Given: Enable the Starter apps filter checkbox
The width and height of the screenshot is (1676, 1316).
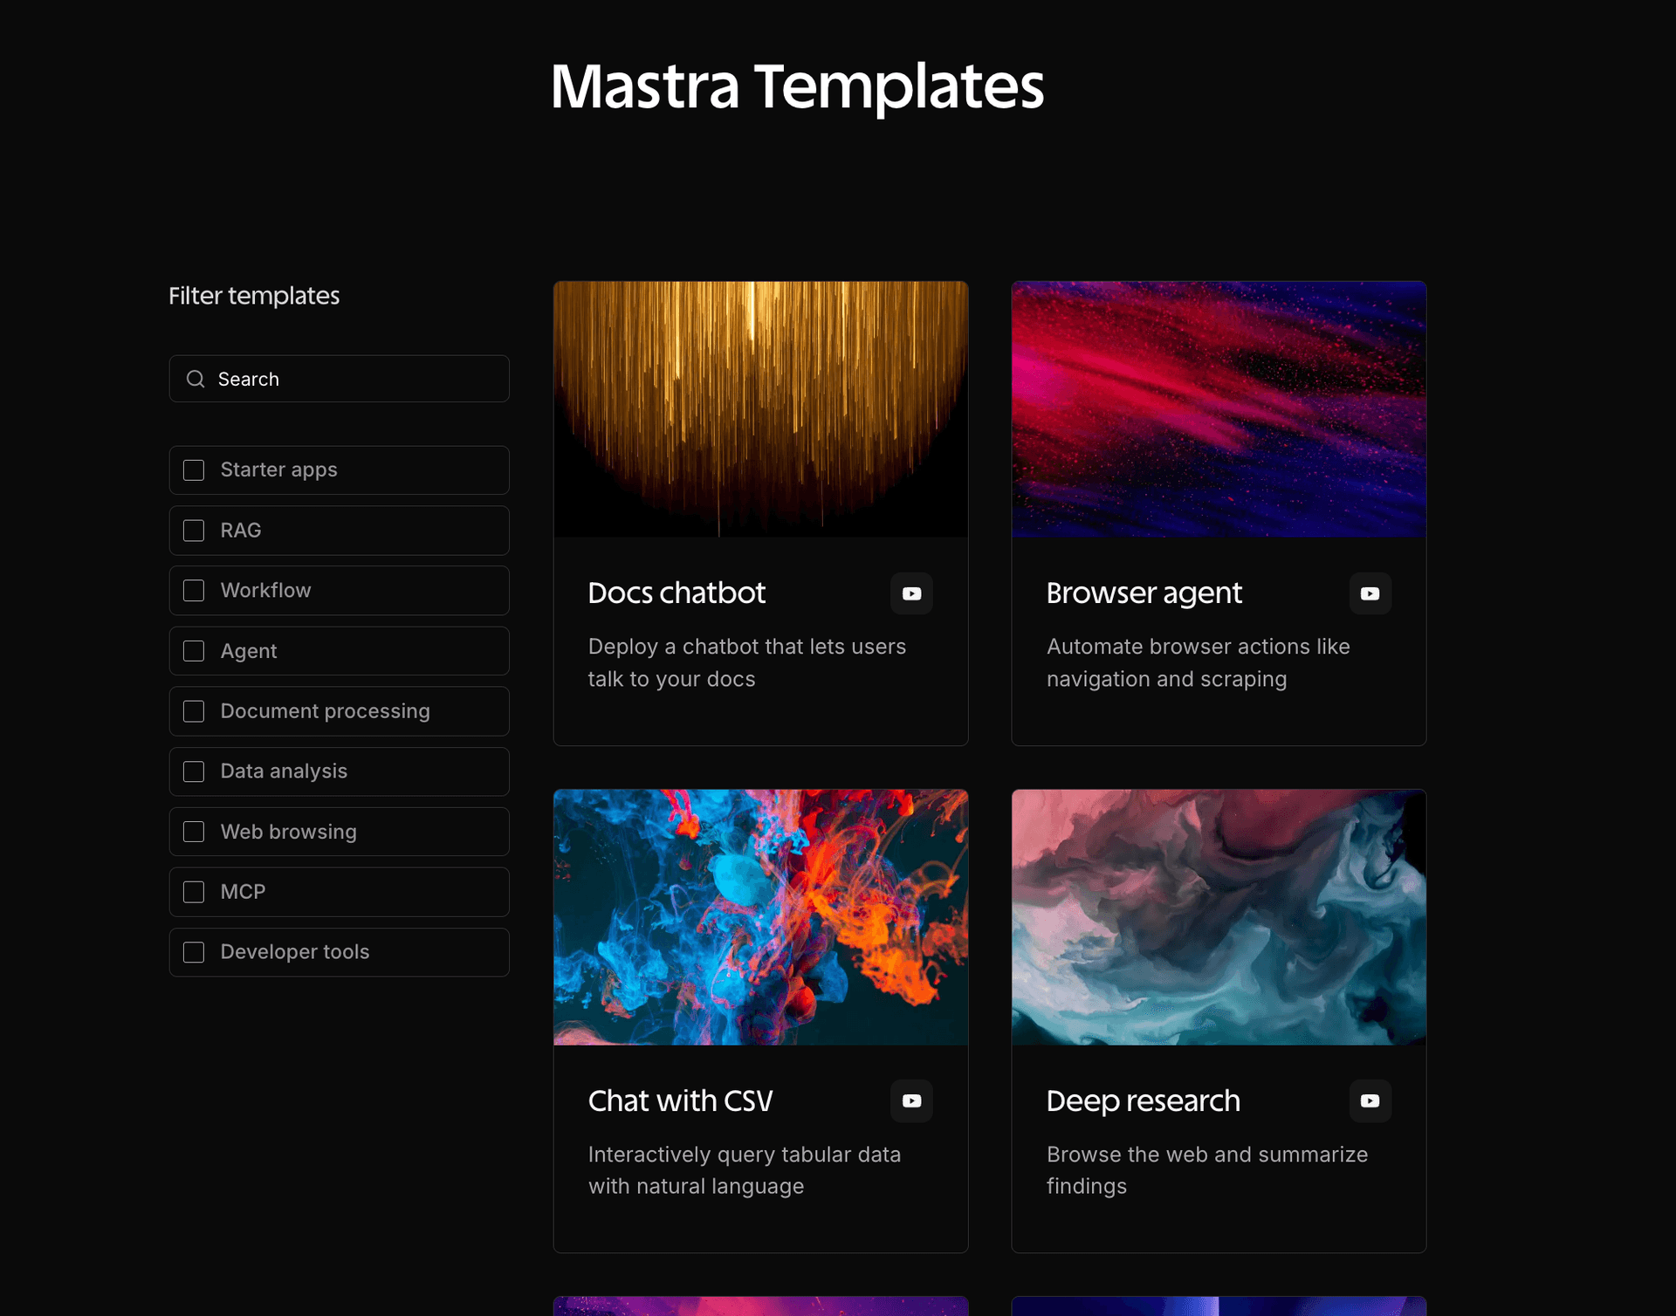Looking at the screenshot, I should click(194, 470).
